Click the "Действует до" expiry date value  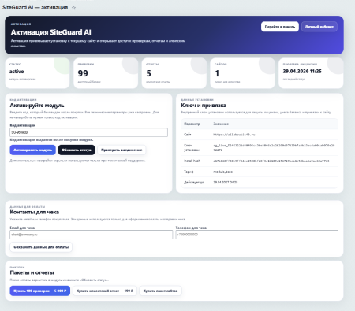click(x=226, y=182)
